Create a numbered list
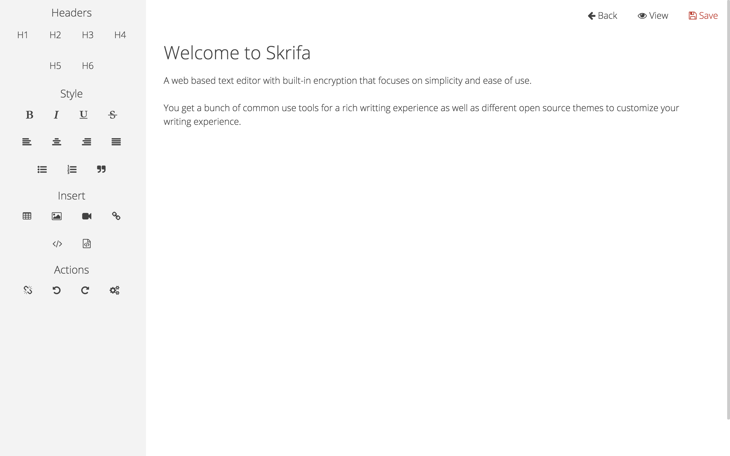730x456 pixels. 72,169
